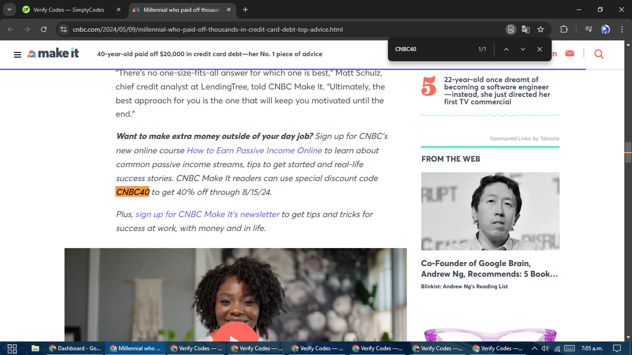
Task: Open the Extensions puzzle icon
Action: pos(564,29)
